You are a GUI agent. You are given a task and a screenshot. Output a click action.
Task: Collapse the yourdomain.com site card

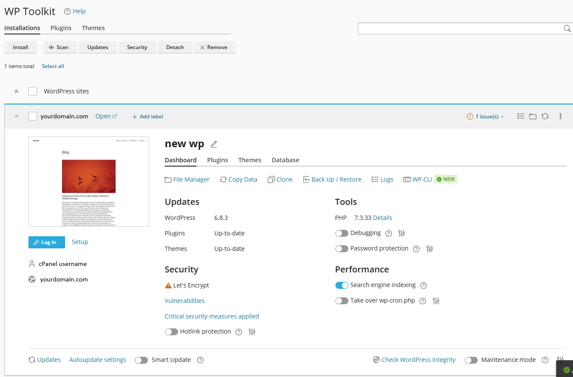point(16,116)
